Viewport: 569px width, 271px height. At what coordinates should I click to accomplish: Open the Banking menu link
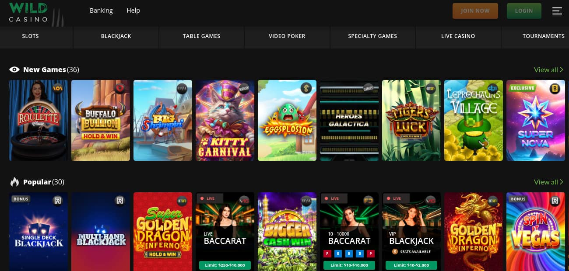tap(101, 10)
